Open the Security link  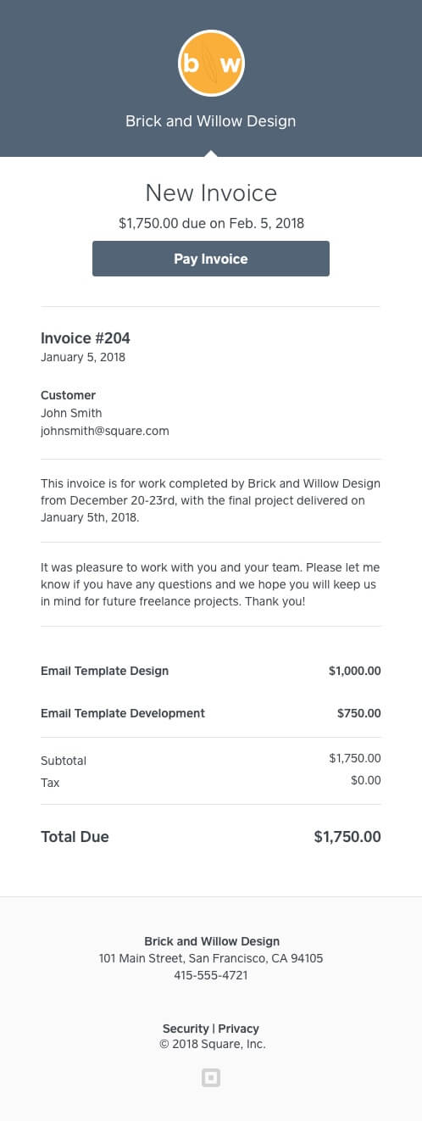tap(186, 1029)
